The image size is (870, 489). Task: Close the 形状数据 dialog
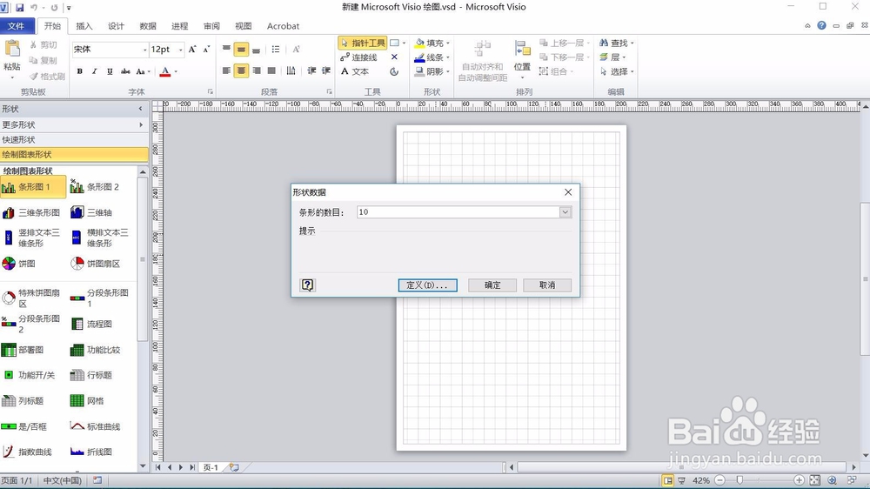(x=568, y=192)
